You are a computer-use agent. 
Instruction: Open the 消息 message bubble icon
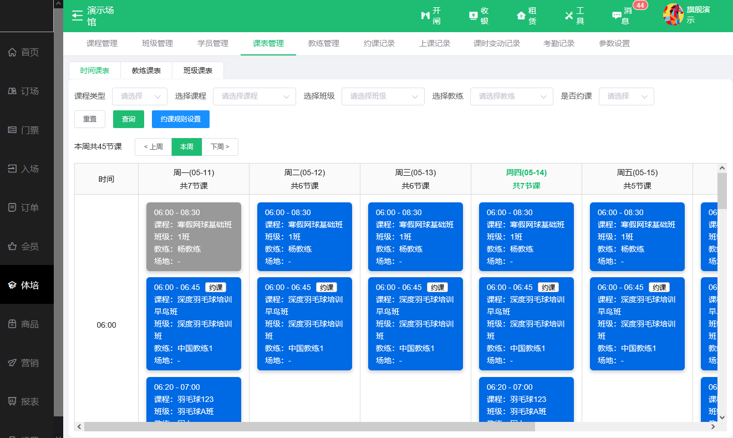tap(617, 16)
